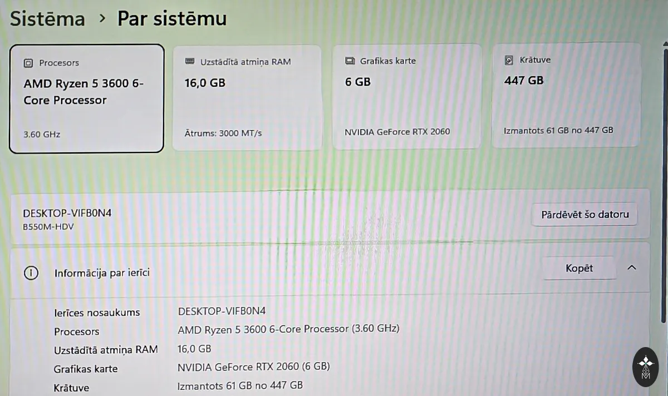Click the Krātuve storage disk icon
Screen dimensions: 668x396
pos(509,60)
